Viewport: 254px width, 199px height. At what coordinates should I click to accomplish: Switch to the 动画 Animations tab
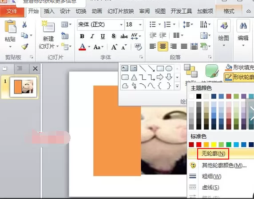(97, 11)
